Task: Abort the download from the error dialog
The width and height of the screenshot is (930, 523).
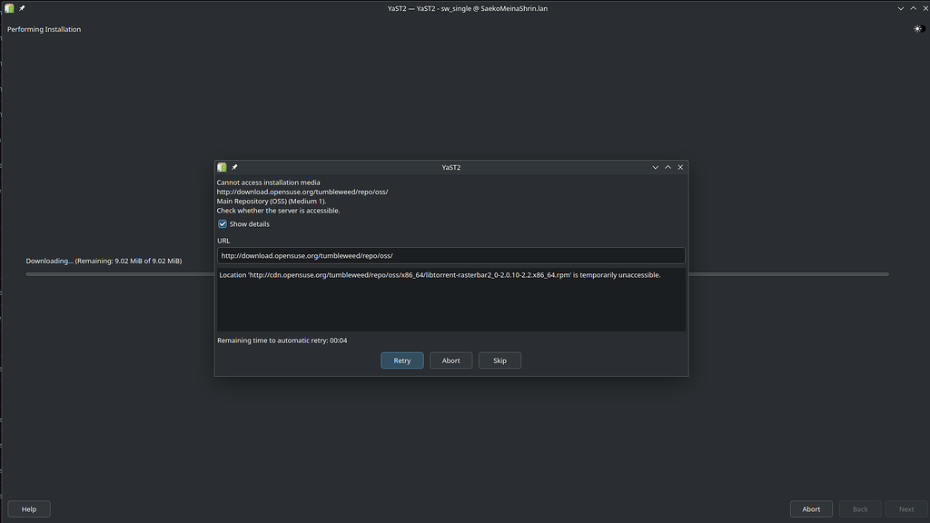Action: tap(450, 360)
